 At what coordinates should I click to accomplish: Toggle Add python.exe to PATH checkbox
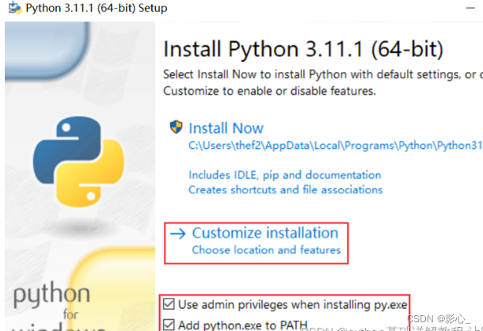coord(169,325)
